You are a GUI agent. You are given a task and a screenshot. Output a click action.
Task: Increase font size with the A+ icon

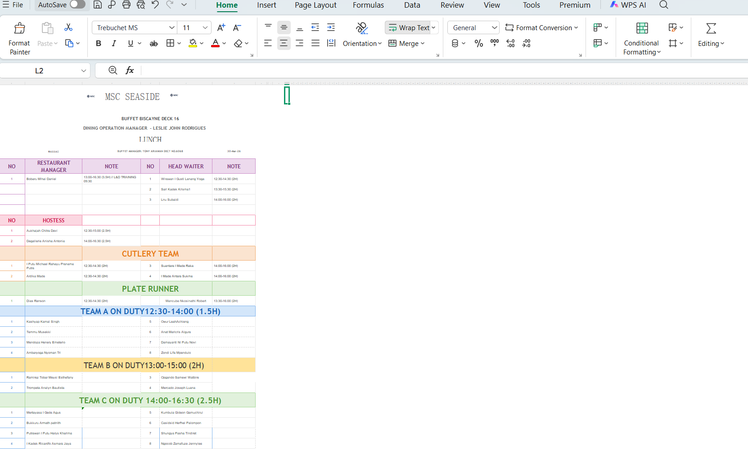click(x=221, y=27)
